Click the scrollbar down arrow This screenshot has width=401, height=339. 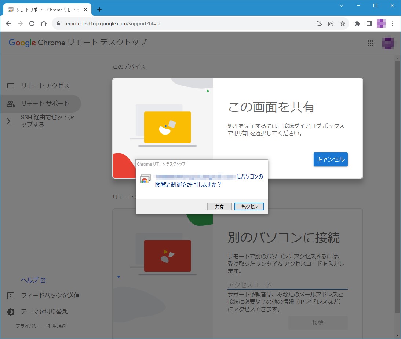tap(397, 335)
